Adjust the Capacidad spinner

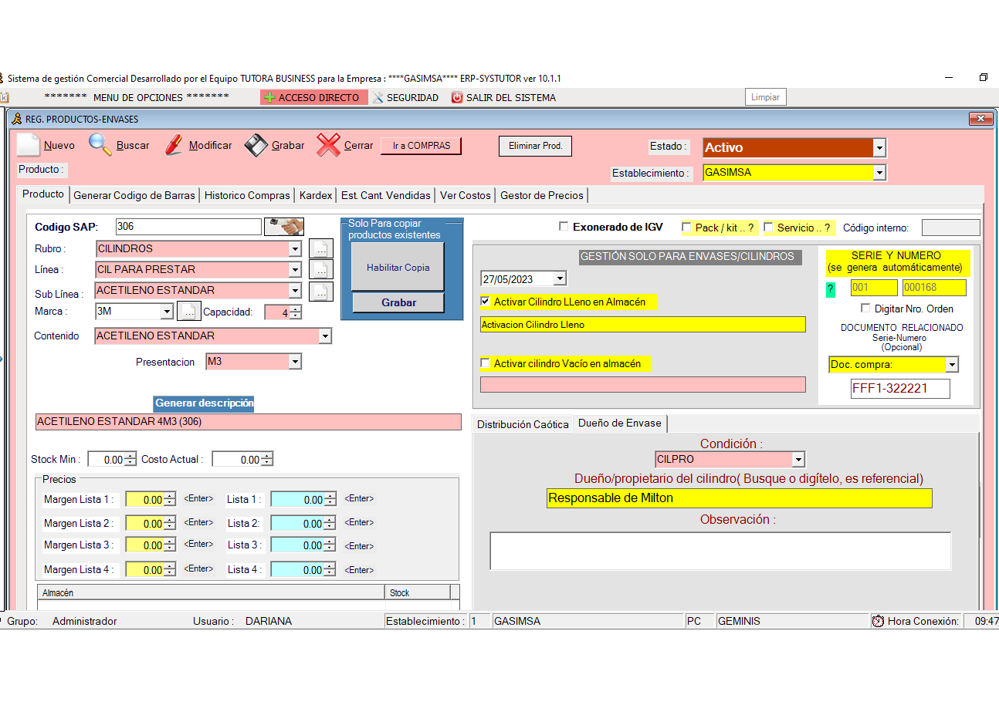295,312
